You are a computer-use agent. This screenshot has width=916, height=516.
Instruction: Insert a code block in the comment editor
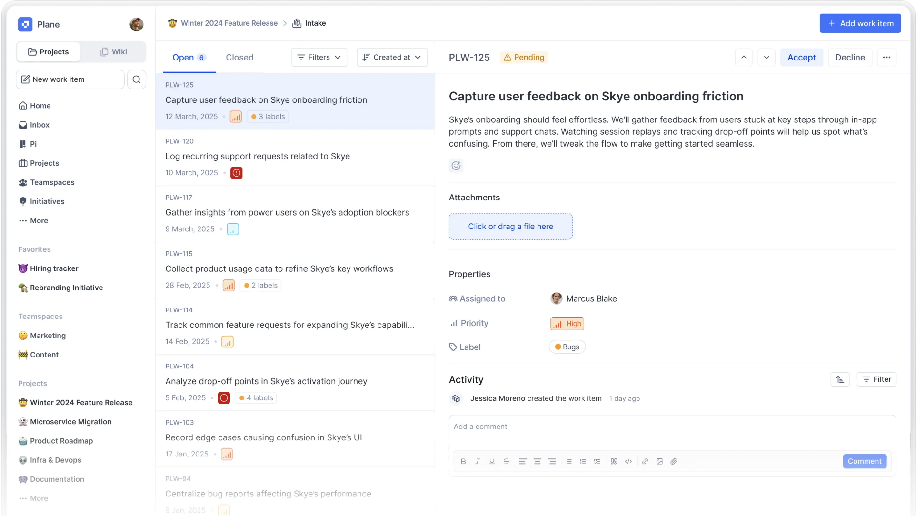[628, 461]
